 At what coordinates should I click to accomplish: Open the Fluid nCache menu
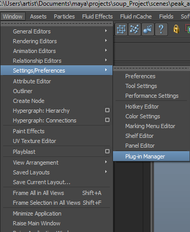tap(136, 16)
